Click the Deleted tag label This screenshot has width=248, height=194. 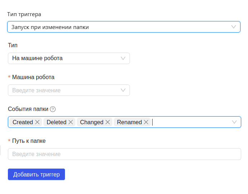(56, 122)
